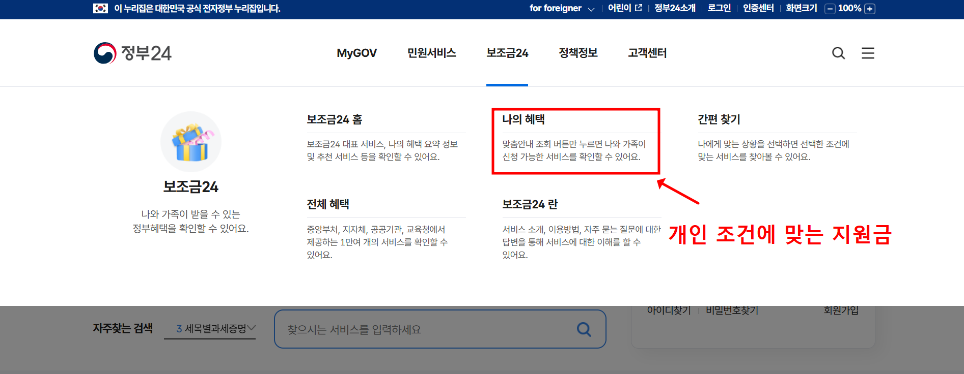Click the 아이디찾기 link
Viewport: 964px width, 374px height.
669,310
